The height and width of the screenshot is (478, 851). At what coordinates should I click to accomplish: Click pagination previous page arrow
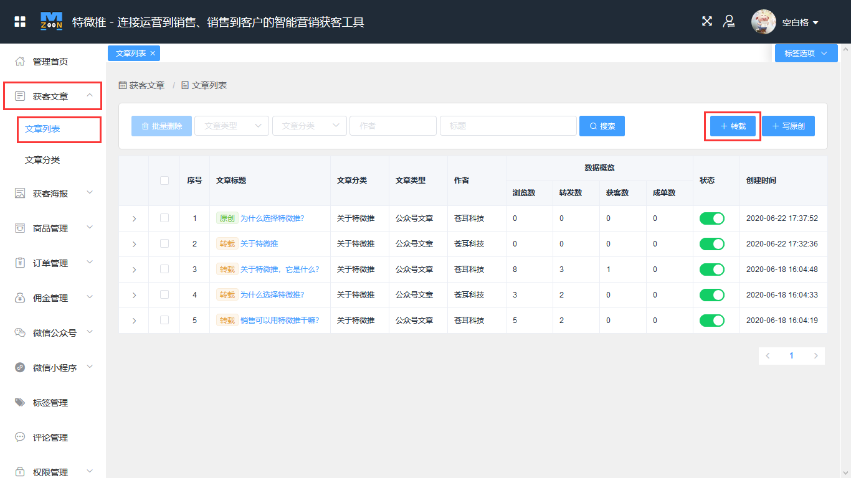[768, 356]
